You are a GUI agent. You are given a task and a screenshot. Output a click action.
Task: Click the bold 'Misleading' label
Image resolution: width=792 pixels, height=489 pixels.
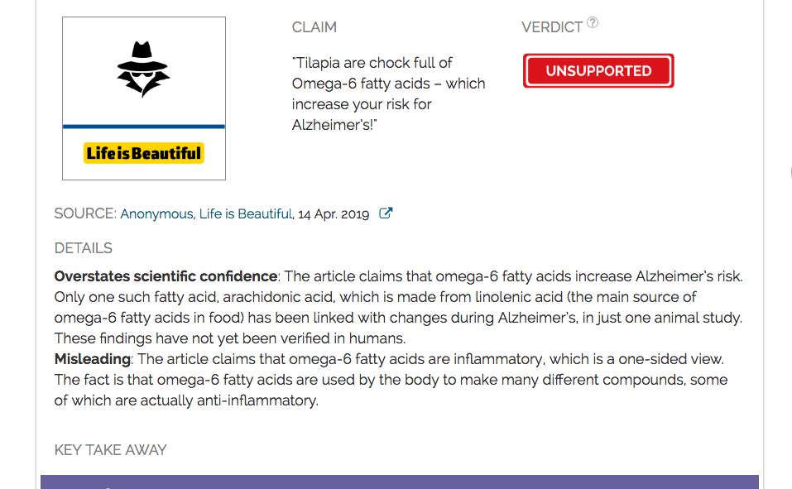(x=92, y=359)
